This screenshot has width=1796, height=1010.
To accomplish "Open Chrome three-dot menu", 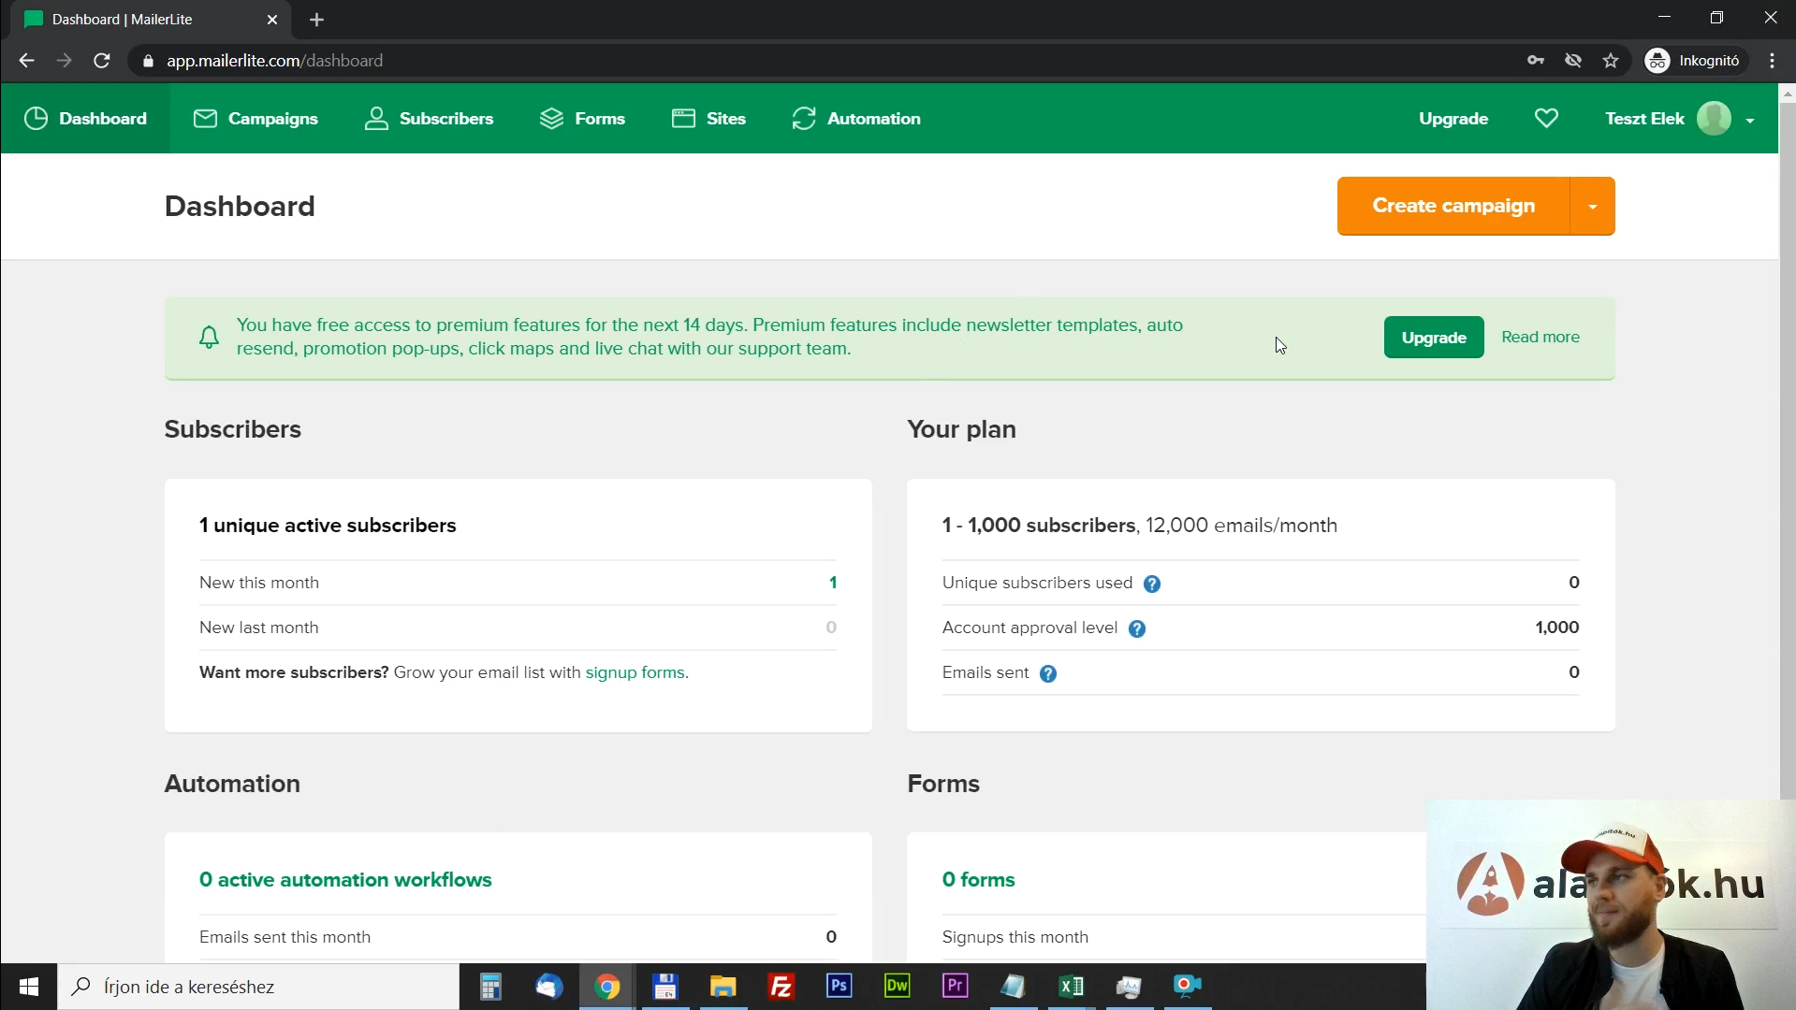I will click(x=1773, y=61).
